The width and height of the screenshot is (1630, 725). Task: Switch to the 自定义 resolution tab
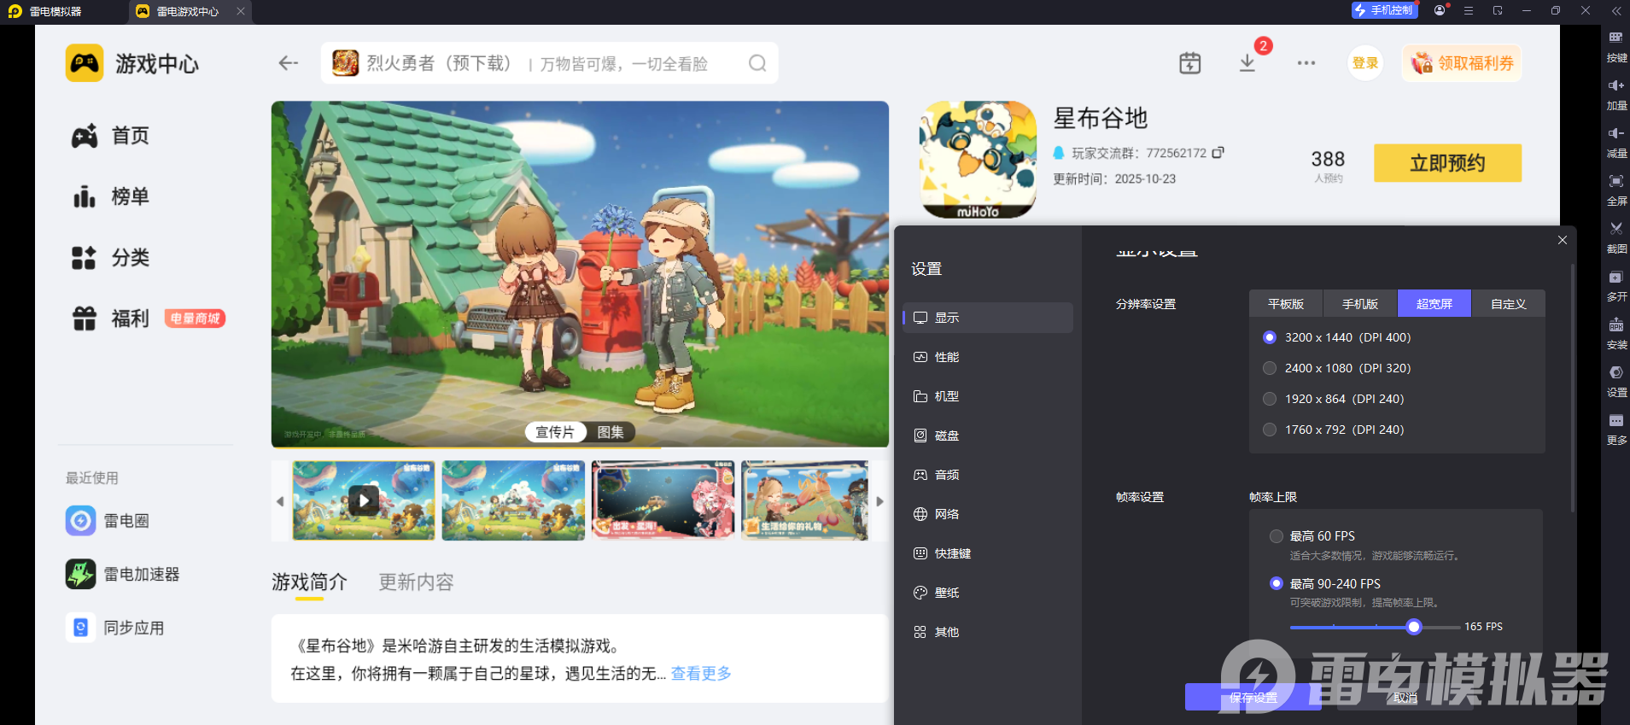coord(1509,304)
